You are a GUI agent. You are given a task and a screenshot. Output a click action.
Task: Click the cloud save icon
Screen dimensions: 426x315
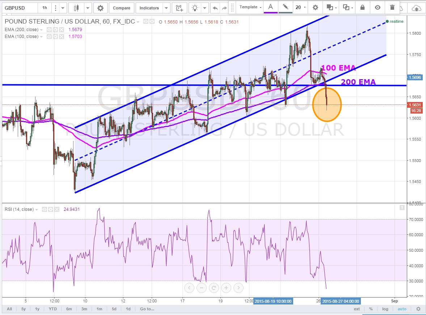[x=417, y=8]
